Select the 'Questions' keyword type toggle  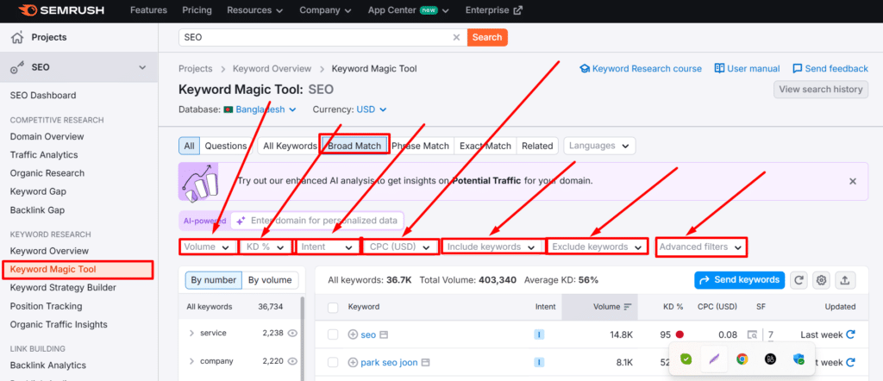click(x=225, y=146)
